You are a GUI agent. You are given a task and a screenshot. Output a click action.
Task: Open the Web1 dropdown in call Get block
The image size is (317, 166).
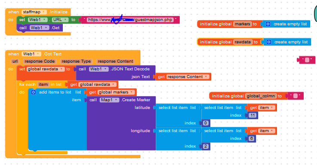pos(40,27)
